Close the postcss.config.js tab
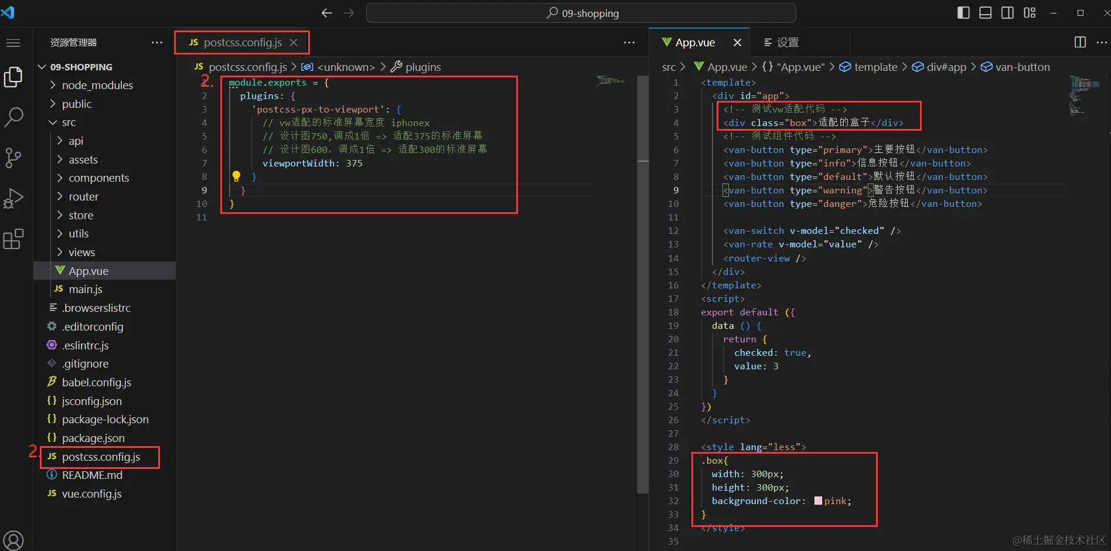The image size is (1111, 551). (x=294, y=42)
